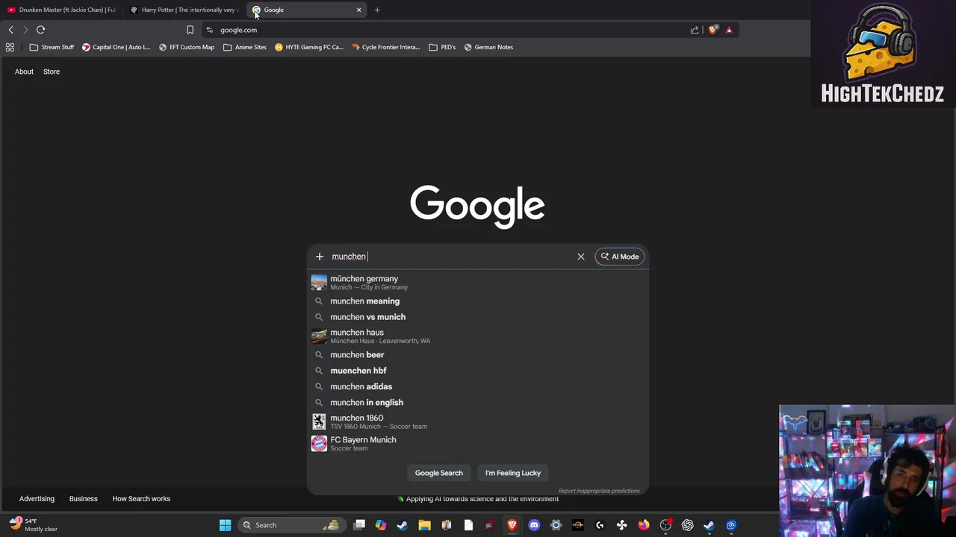Clear the search box with the X icon

point(580,257)
